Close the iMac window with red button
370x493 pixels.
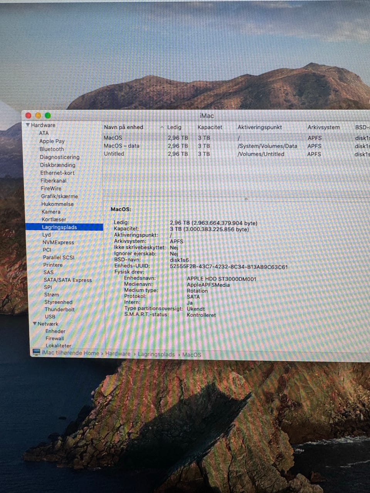28,115
